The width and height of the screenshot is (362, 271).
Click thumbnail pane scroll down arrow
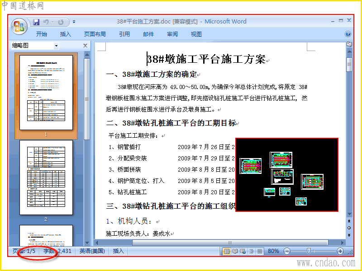(87, 243)
